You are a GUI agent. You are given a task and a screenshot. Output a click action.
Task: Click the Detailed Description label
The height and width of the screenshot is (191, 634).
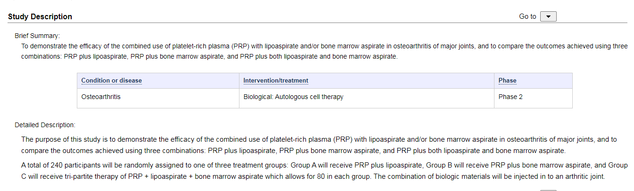click(45, 125)
